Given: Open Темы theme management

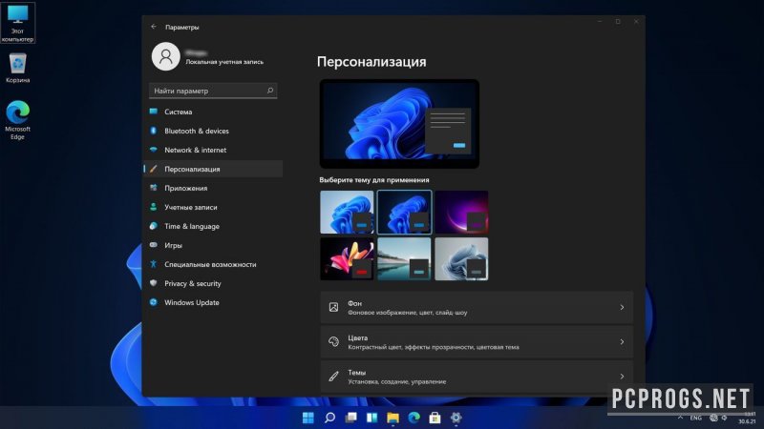Looking at the screenshot, I should tap(477, 377).
